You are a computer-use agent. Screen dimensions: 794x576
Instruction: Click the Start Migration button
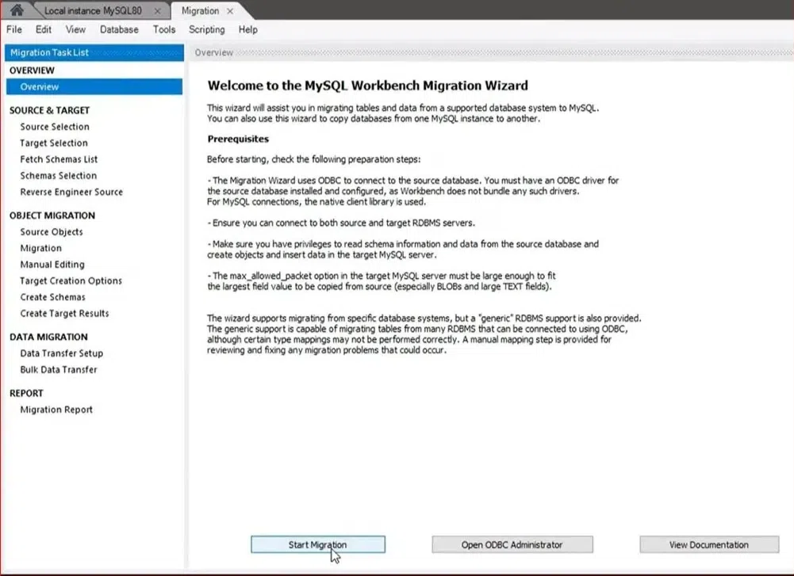[318, 544]
